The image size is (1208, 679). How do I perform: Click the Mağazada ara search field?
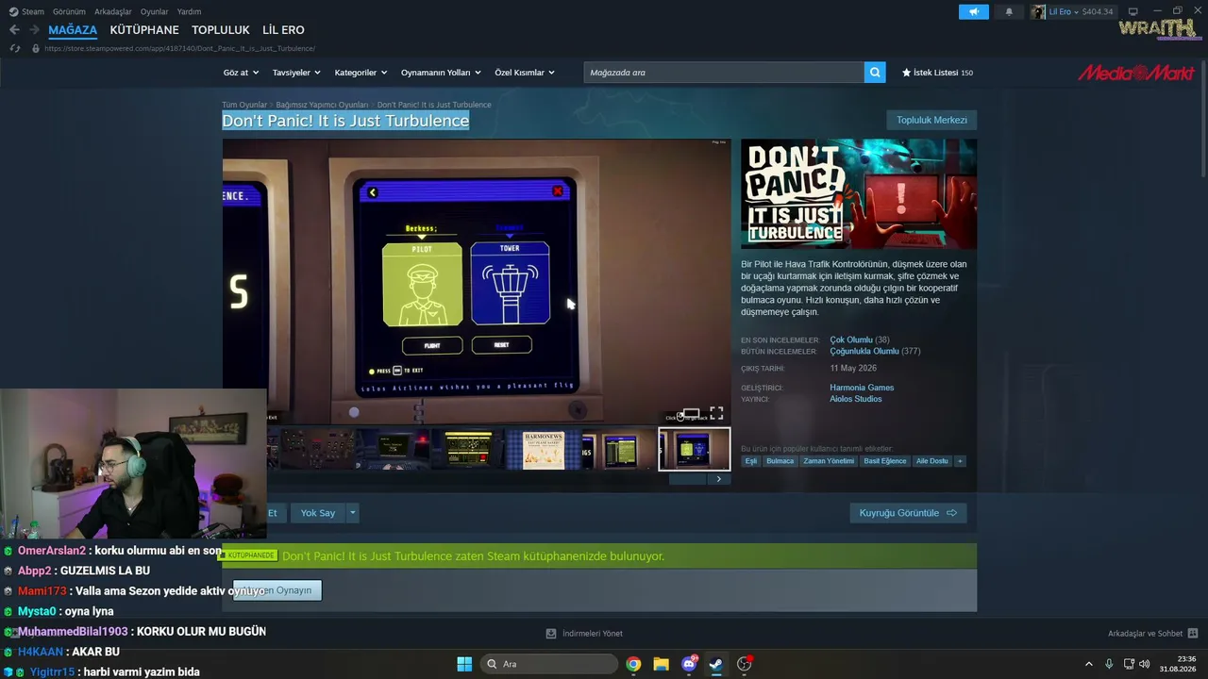(724, 73)
